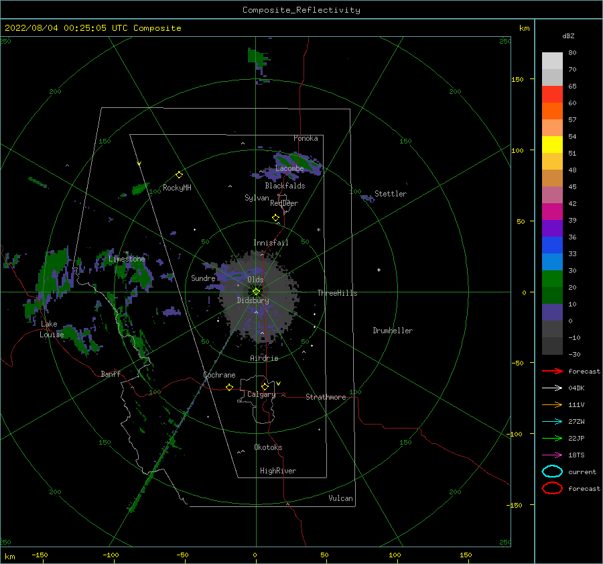The image size is (603, 564).
Task: Click the Olds label near radar center
Action: [255, 280]
